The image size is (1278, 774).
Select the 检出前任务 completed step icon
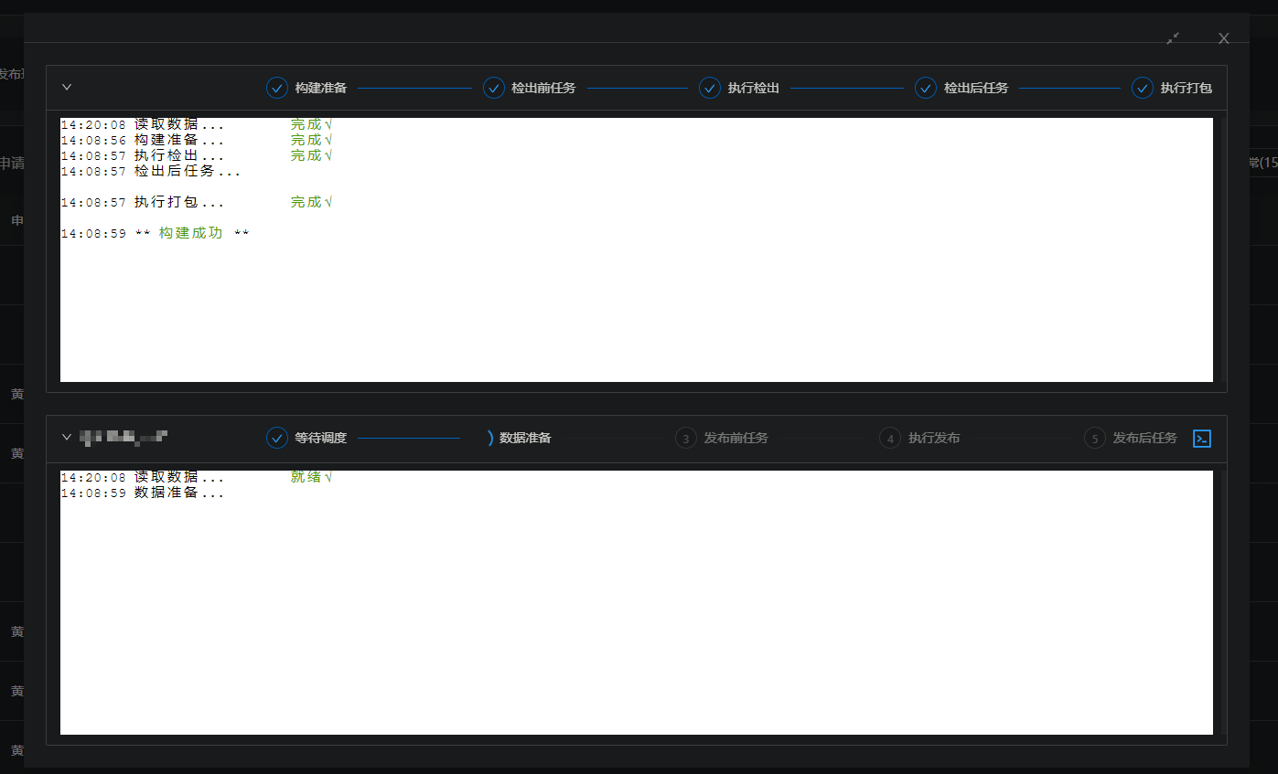(494, 88)
